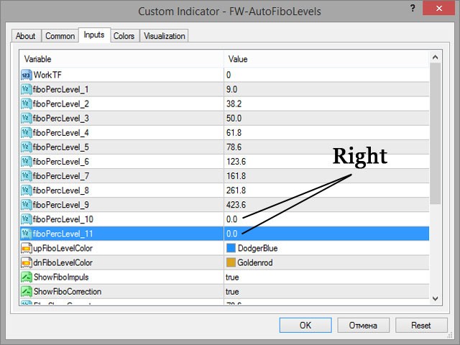
Task: Click the icon beside fiboPercLevel_2
Action: 26,103
